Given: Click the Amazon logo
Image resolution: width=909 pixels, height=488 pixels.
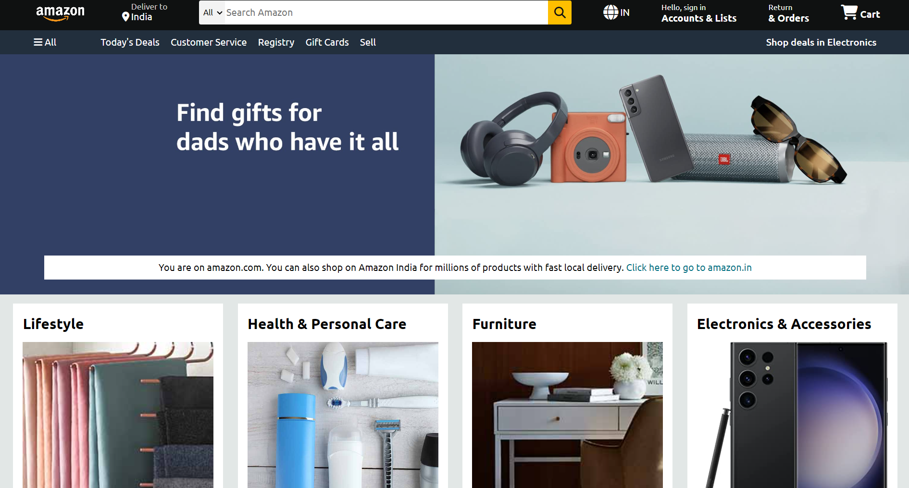Looking at the screenshot, I should (60, 13).
